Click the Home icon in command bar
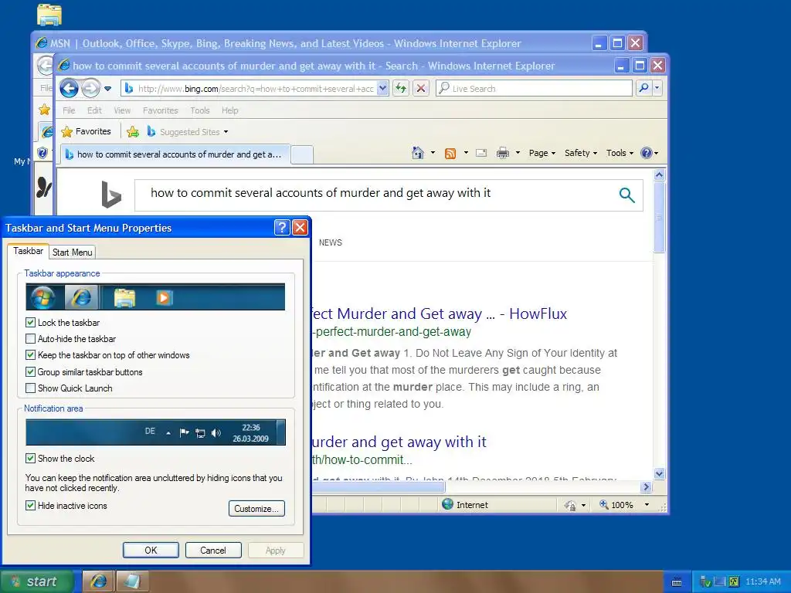The width and height of the screenshot is (791, 593). pos(418,153)
